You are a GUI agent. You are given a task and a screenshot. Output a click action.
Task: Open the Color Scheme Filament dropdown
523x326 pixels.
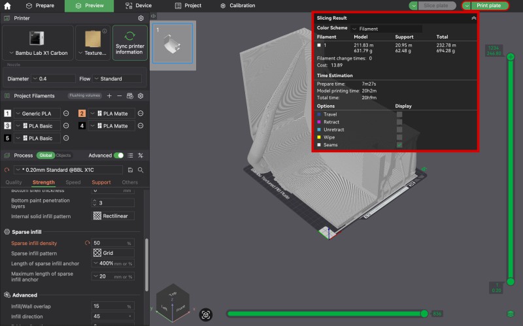point(386,29)
